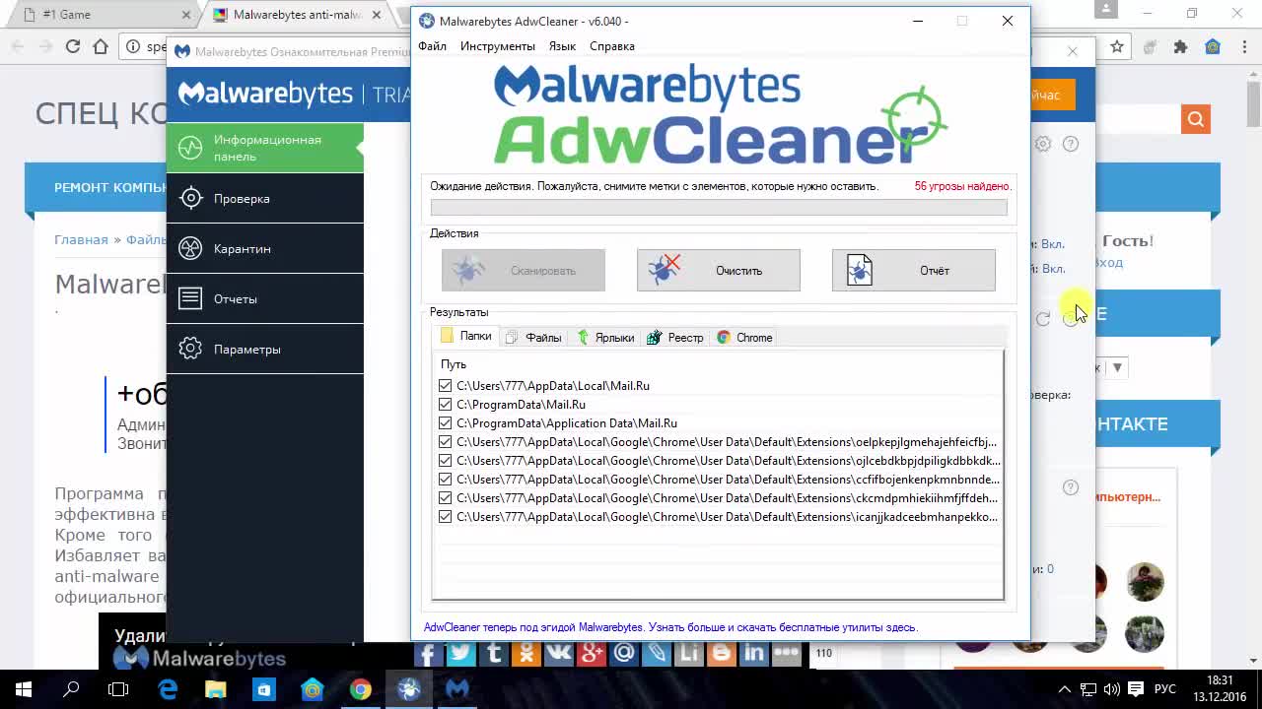Open Windows taskbar search

click(71, 689)
